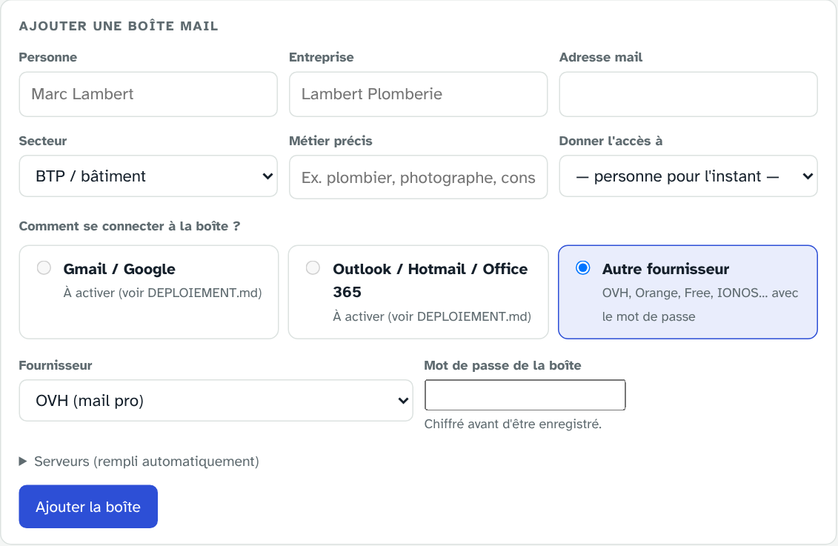This screenshot has width=838, height=546.
Task: Expand Serveurs (rempli automatiquement) section
Action: 139,462
